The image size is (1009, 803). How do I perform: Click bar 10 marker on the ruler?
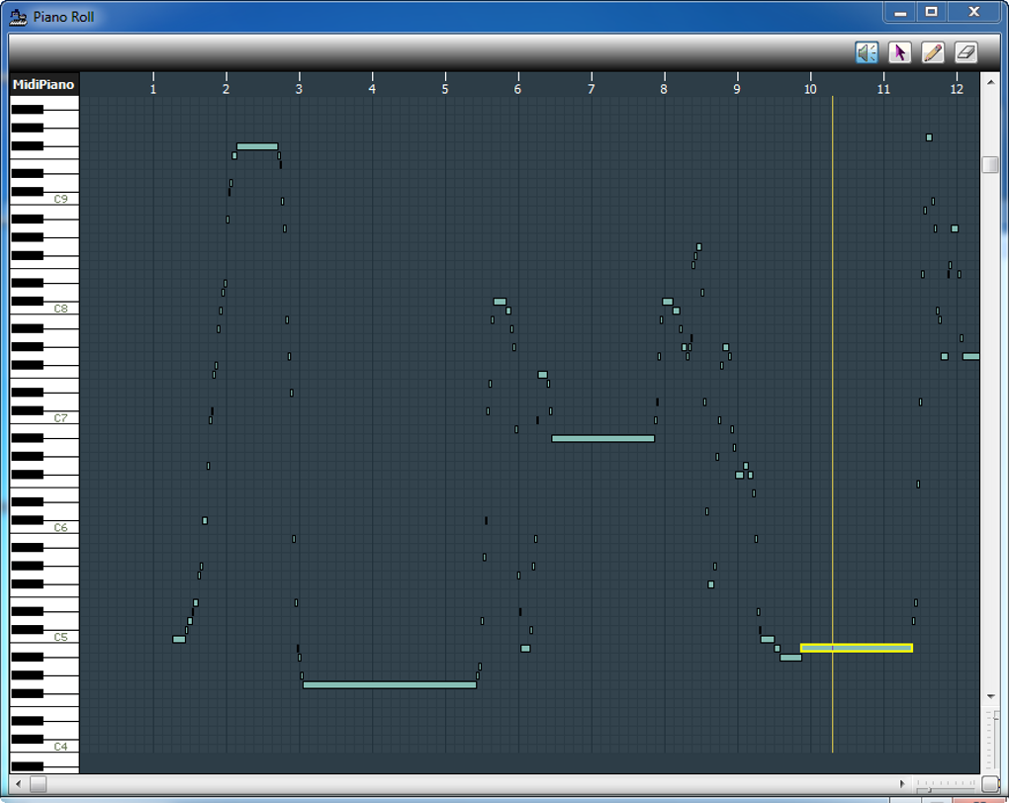click(810, 89)
